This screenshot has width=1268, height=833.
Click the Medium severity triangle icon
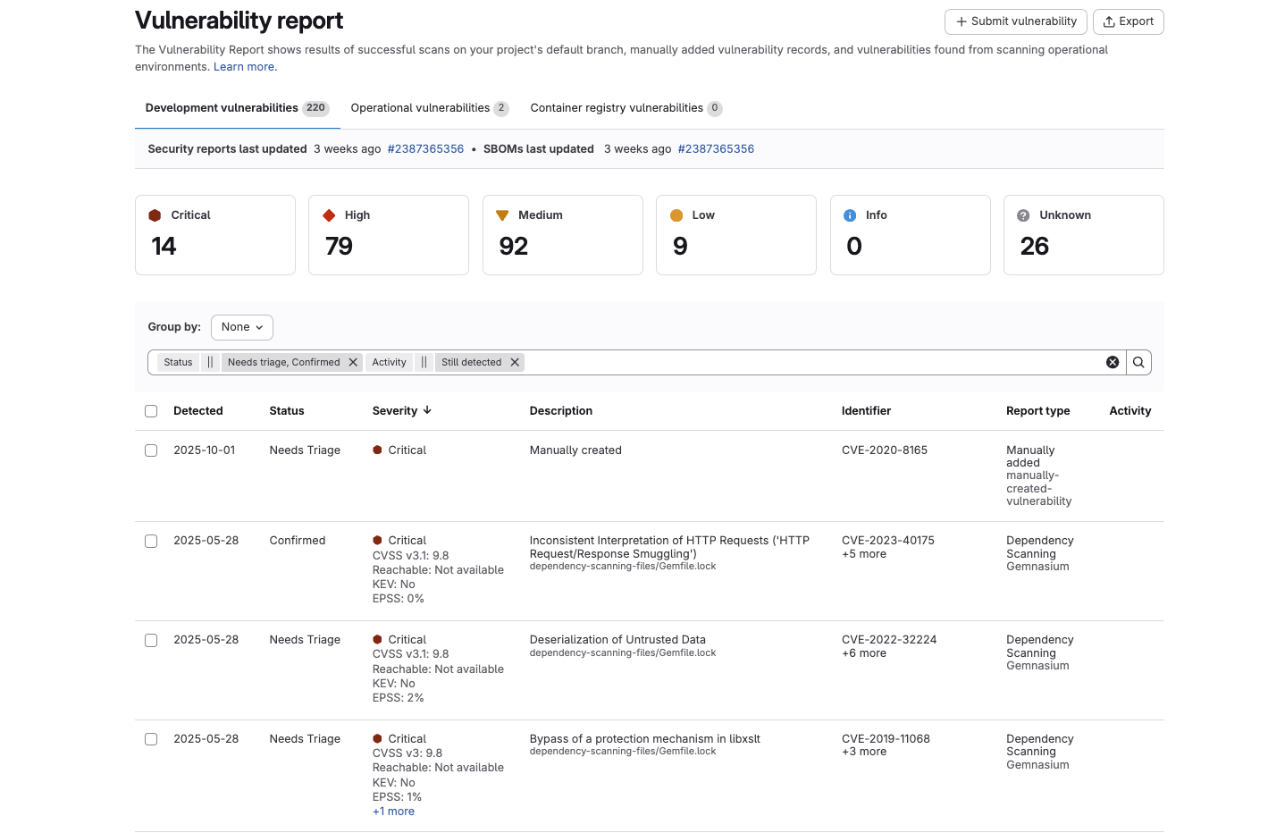[502, 215]
